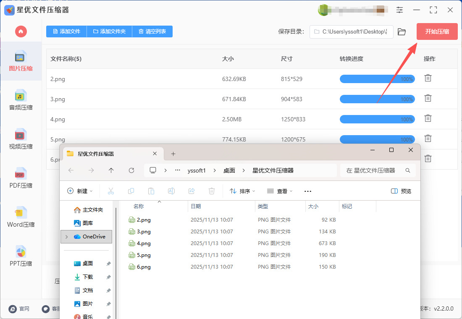Click the 添加文件 add file button
Image resolution: width=462 pixels, height=319 pixels.
point(66,31)
